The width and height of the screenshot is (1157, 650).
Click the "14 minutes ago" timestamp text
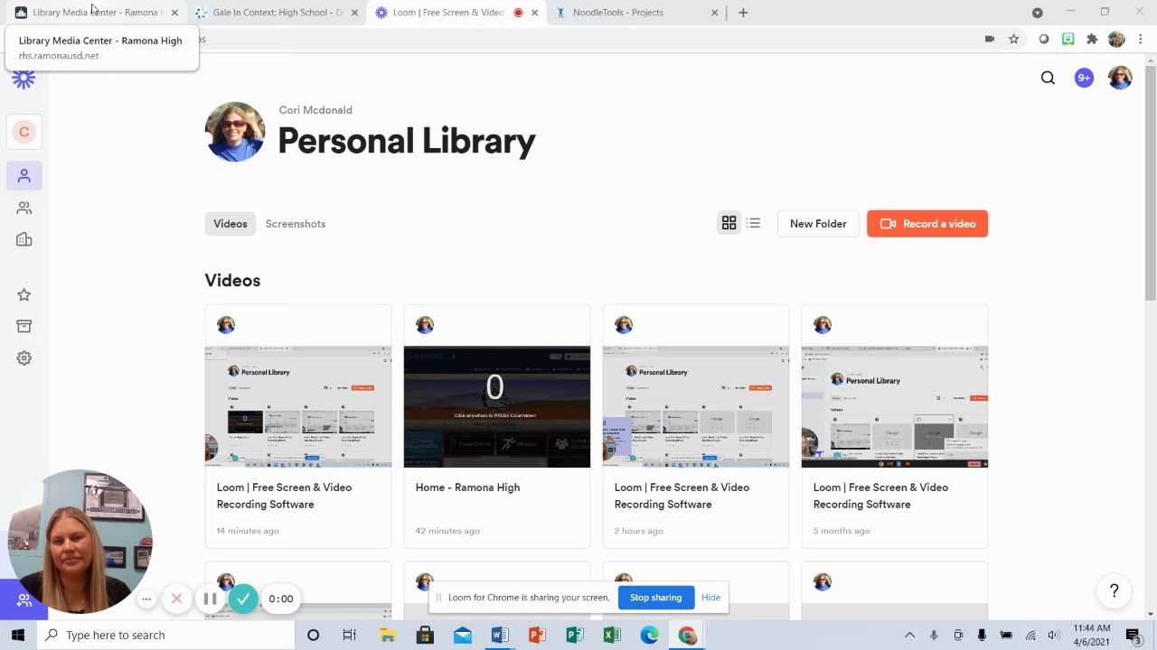pyautogui.click(x=248, y=531)
